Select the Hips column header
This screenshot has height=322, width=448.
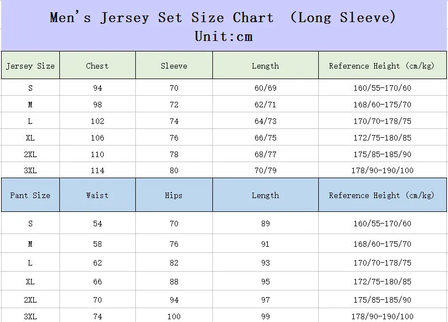pyautogui.click(x=174, y=195)
